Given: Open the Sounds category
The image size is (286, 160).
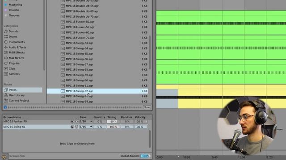Looking at the screenshot, I should click(13, 31).
